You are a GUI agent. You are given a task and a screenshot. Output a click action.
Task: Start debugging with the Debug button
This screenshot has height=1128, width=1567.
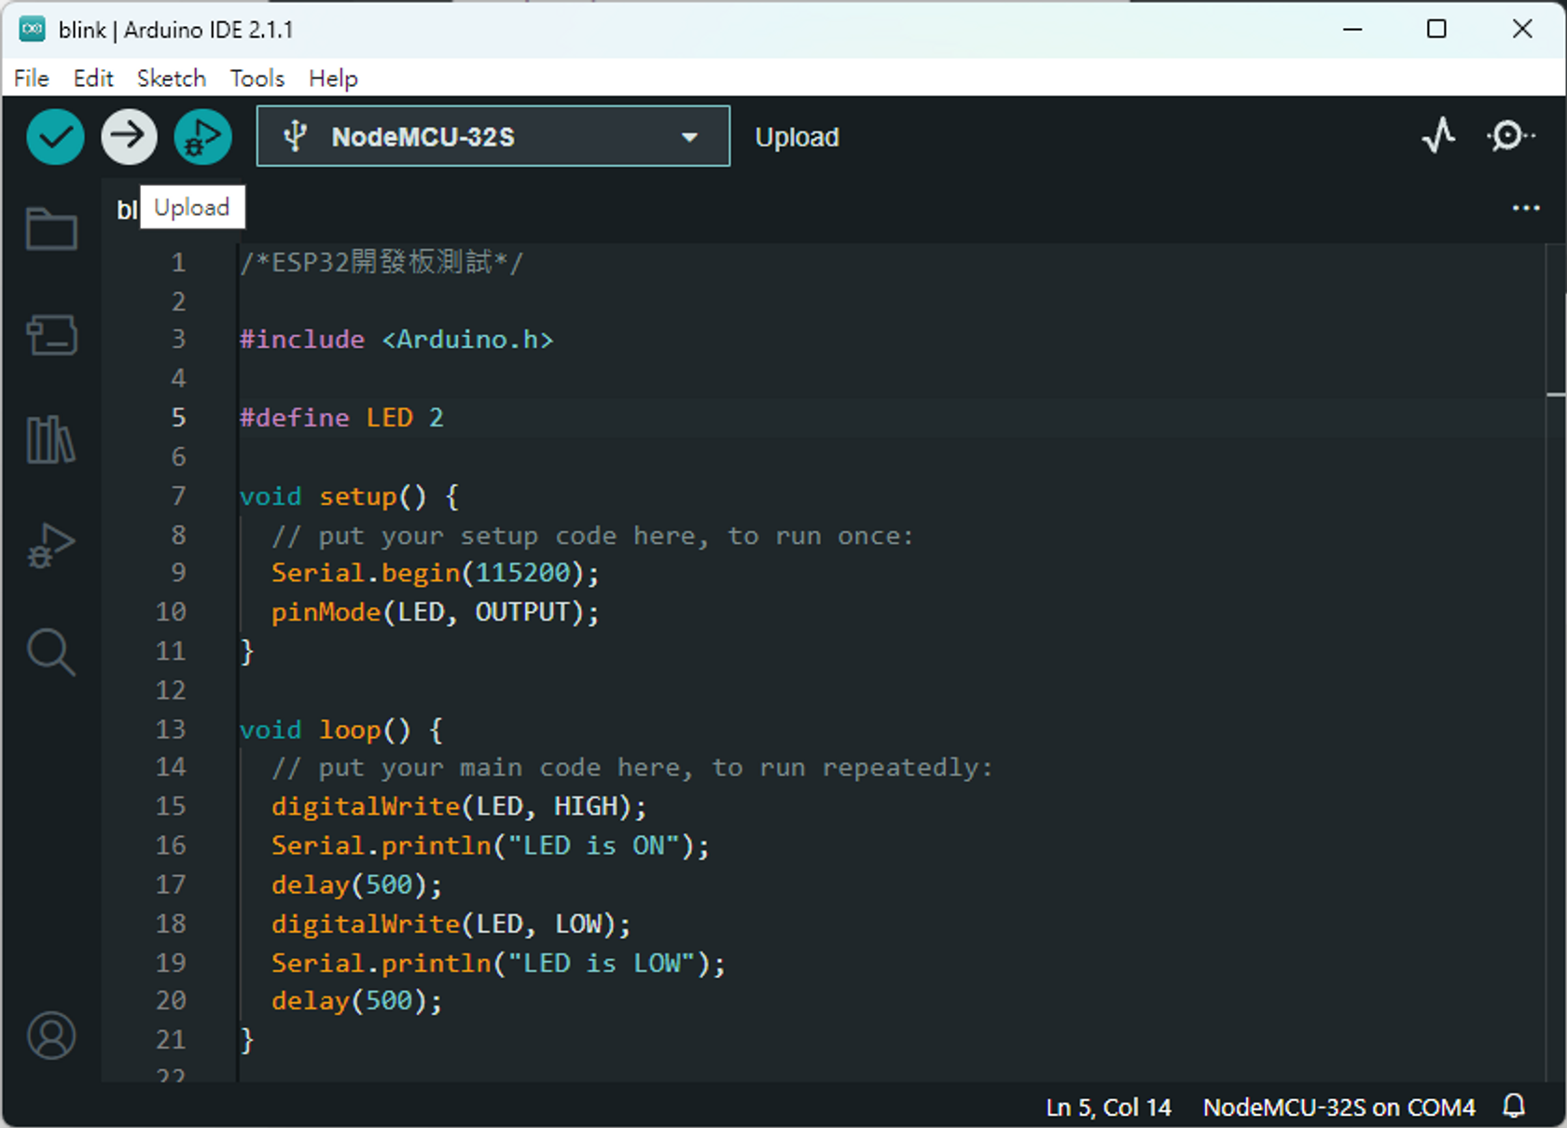(x=202, y=137)
